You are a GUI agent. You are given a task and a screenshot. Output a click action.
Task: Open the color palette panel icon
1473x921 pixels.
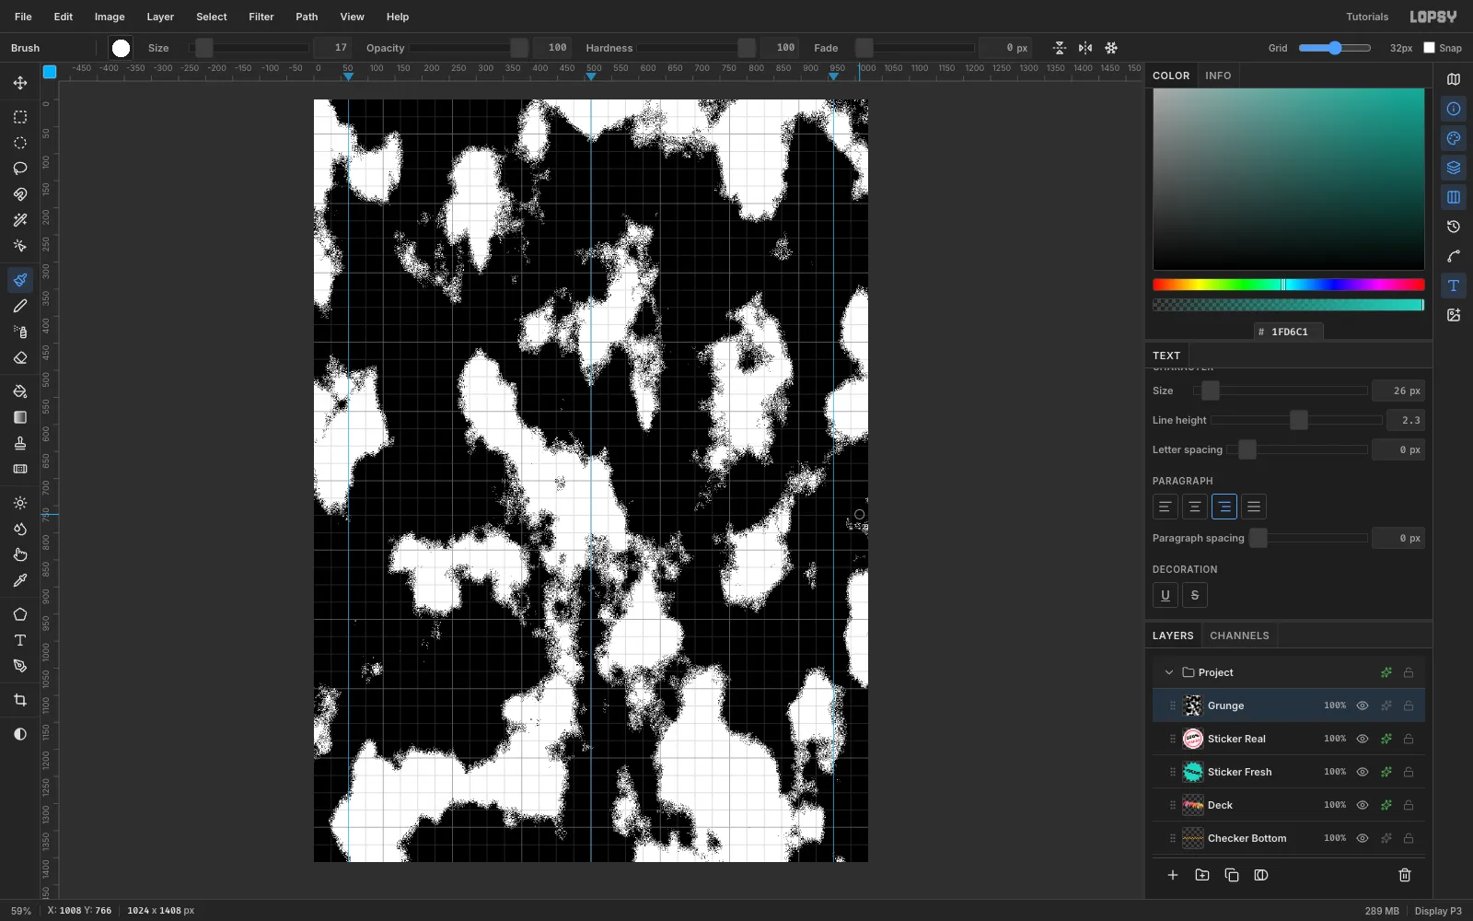(x=1454, y=138)
